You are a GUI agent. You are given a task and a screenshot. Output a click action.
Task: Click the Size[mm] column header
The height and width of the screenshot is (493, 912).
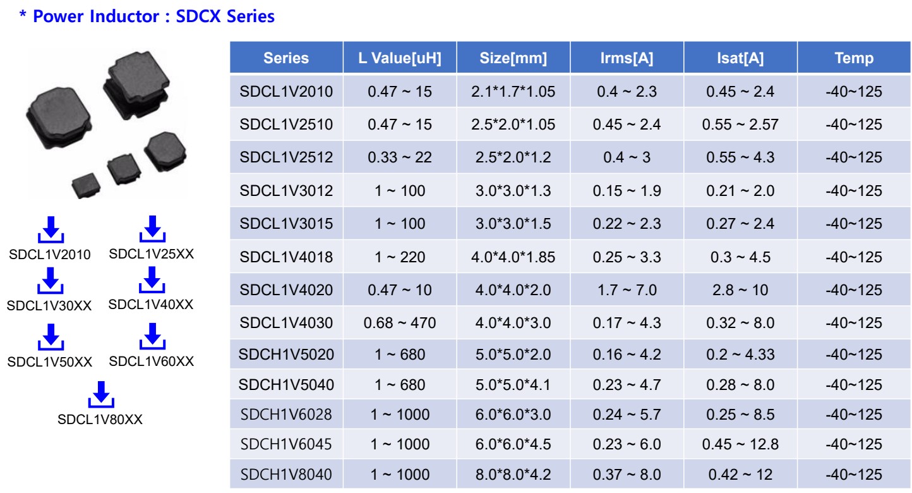[513, 58]
